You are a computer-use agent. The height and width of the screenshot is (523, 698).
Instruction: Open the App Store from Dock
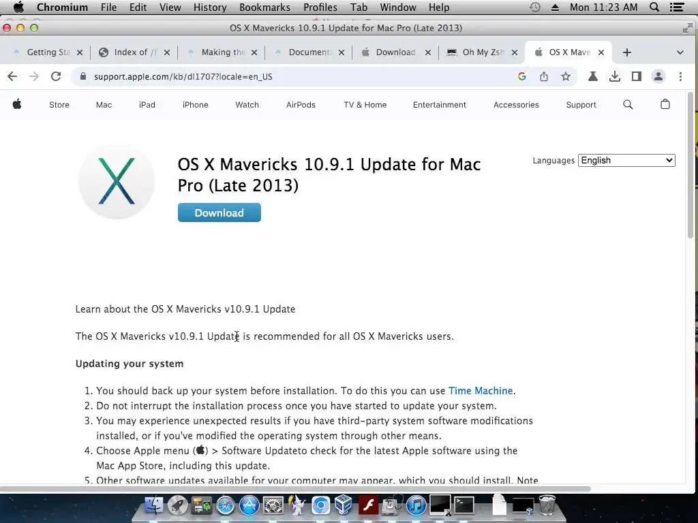pos(249,506)
